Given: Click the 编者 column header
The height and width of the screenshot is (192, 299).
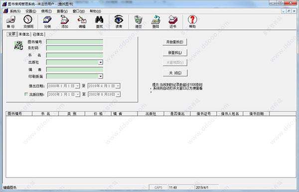Looking at the screenshot, I should 124,113.
